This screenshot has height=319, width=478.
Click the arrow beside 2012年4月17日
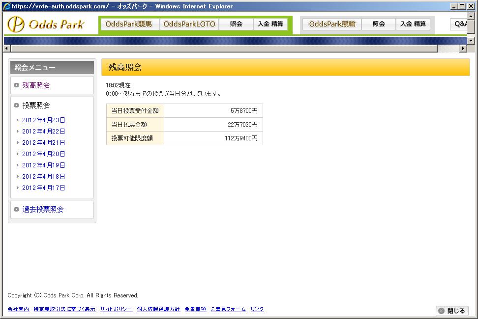point(17,187)
